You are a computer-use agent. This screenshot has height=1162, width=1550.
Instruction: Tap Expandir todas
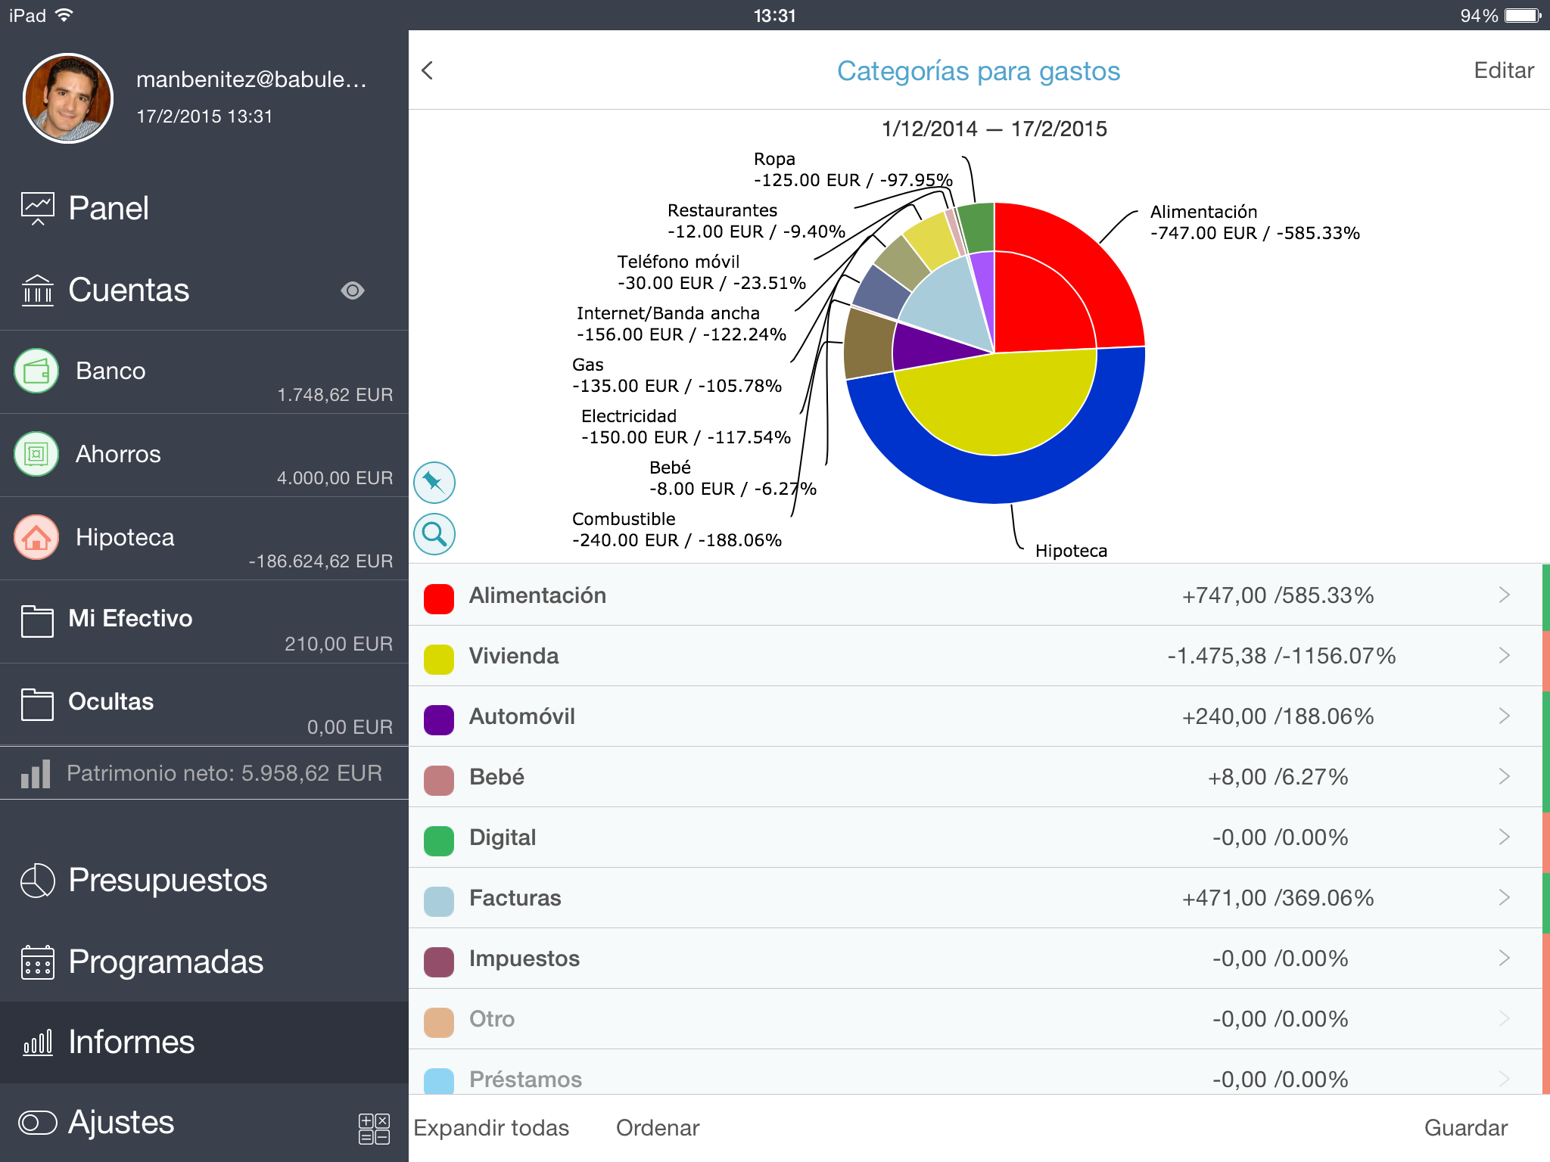pos(491,1128)
